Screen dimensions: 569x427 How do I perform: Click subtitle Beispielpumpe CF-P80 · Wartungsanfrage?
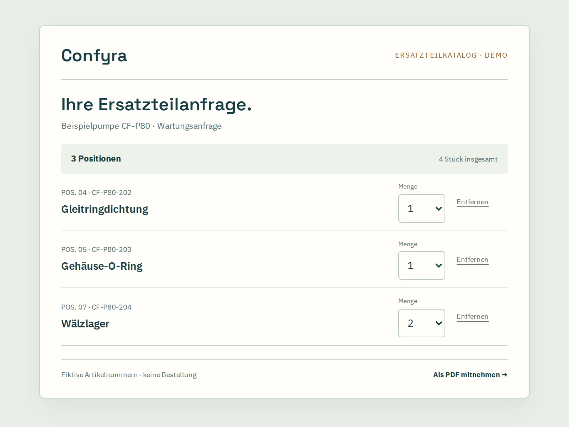coord(141,126)
